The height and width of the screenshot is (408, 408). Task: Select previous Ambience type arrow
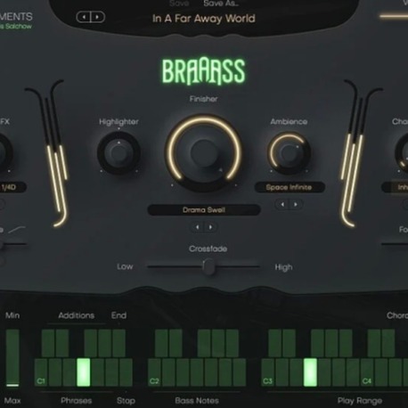click(x=282, y=205)
